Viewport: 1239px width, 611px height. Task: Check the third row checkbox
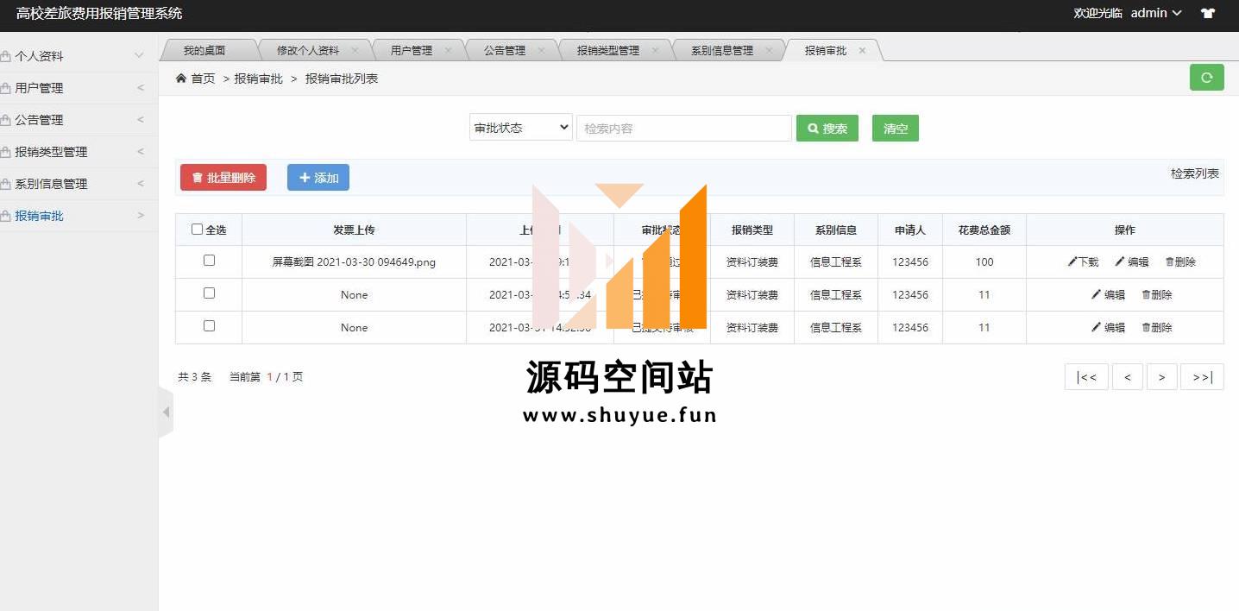click(x=209, y=326)
